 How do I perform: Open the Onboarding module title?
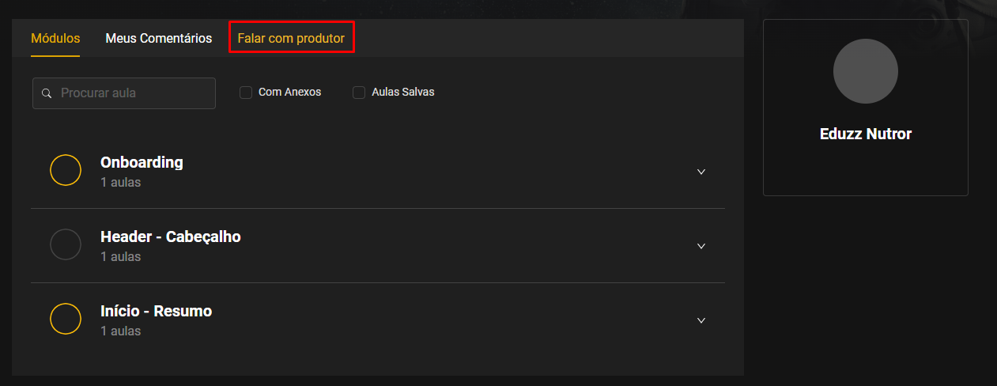(142, 162)
